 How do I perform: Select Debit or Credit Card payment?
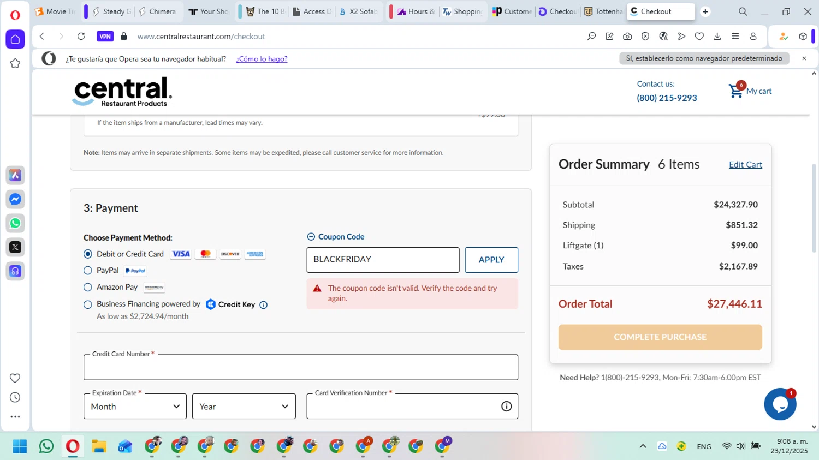(88, 254)
